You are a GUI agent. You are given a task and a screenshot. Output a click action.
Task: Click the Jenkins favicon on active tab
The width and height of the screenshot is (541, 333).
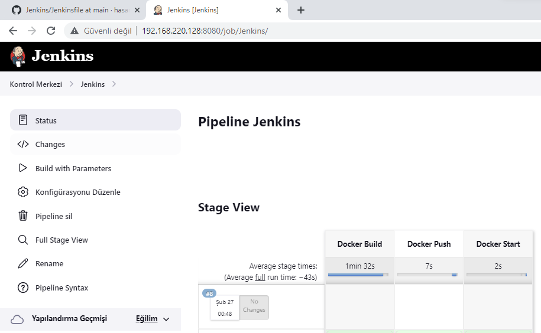coord(158,10)
